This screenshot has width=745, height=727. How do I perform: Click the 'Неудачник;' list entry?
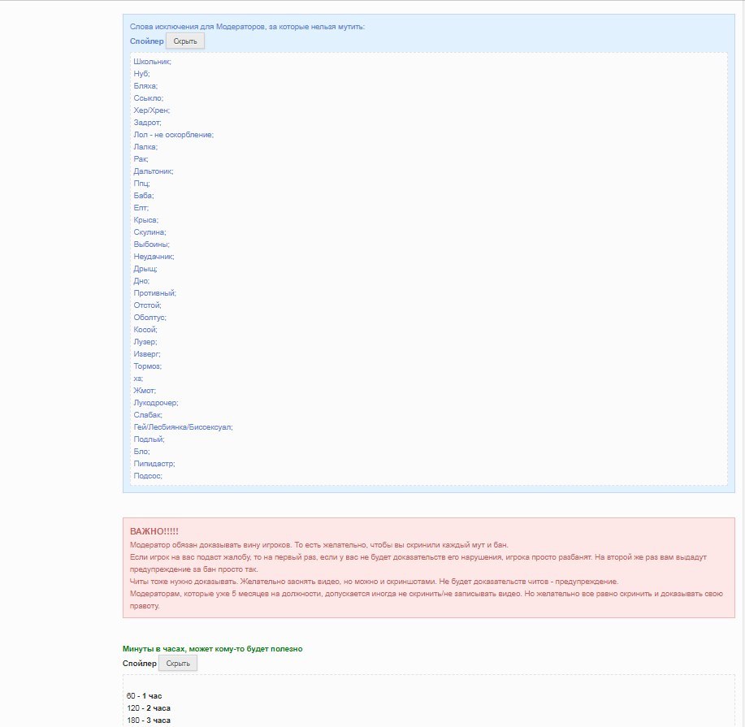(x=154, y=256)
